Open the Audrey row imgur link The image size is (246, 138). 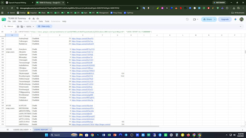(82, 39)
